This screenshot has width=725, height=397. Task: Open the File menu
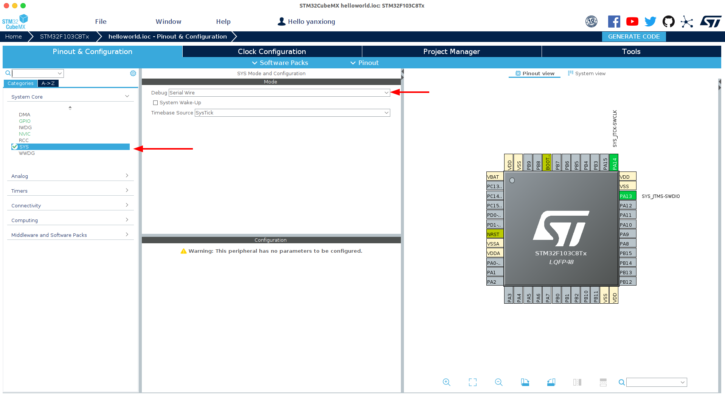[x=101, y=22]
